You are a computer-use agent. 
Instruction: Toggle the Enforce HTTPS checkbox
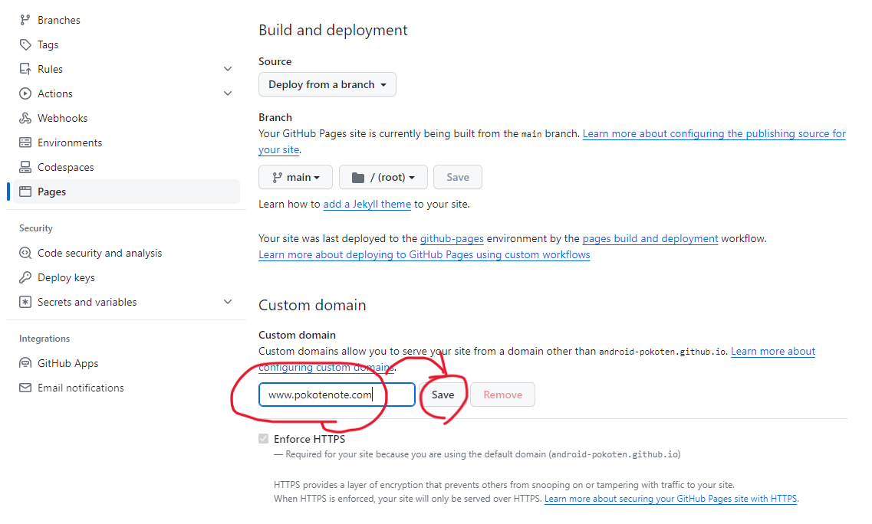(x=264, y=439)
